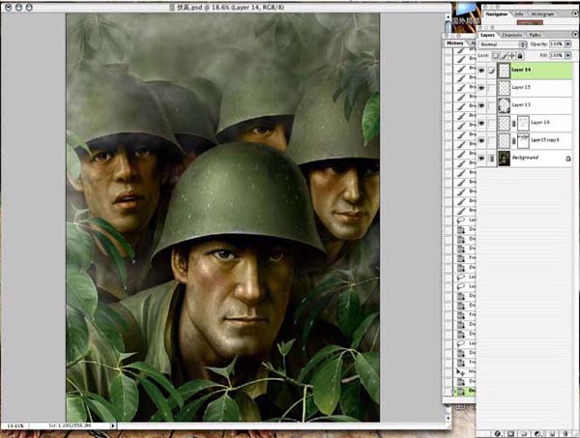Create new fill or adjustment layer
This screenshot has height=438, width=580.
click(x=537, y=433)
